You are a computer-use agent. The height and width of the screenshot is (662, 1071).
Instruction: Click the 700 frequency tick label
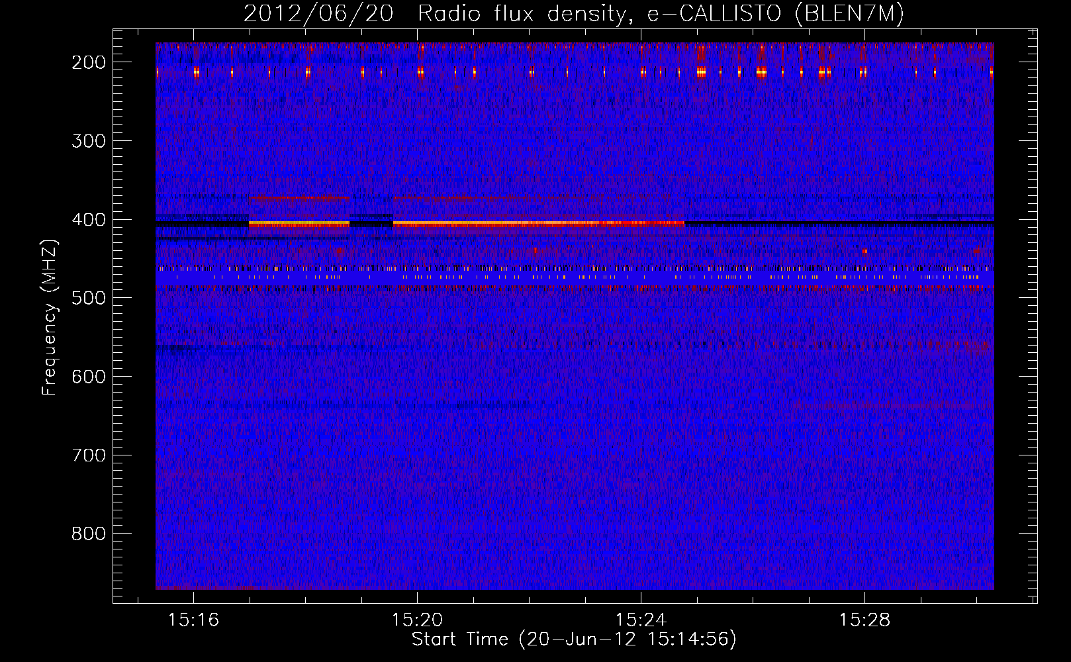88,455
